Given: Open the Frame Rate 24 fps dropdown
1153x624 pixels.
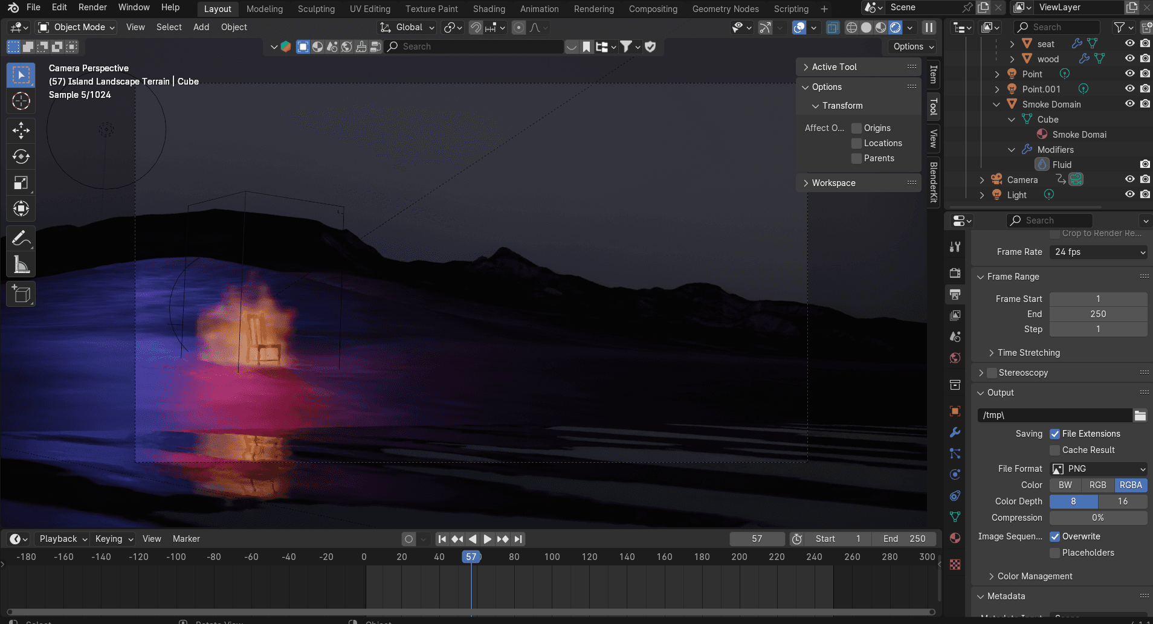Looking at the screenshot, I should click(x=1099, y=252).
